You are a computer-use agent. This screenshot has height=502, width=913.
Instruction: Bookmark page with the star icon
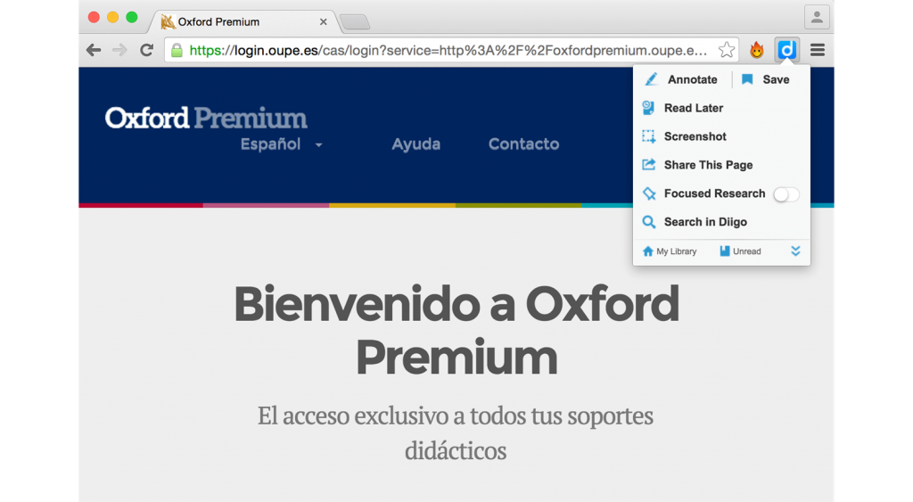[x=727, y=50]
